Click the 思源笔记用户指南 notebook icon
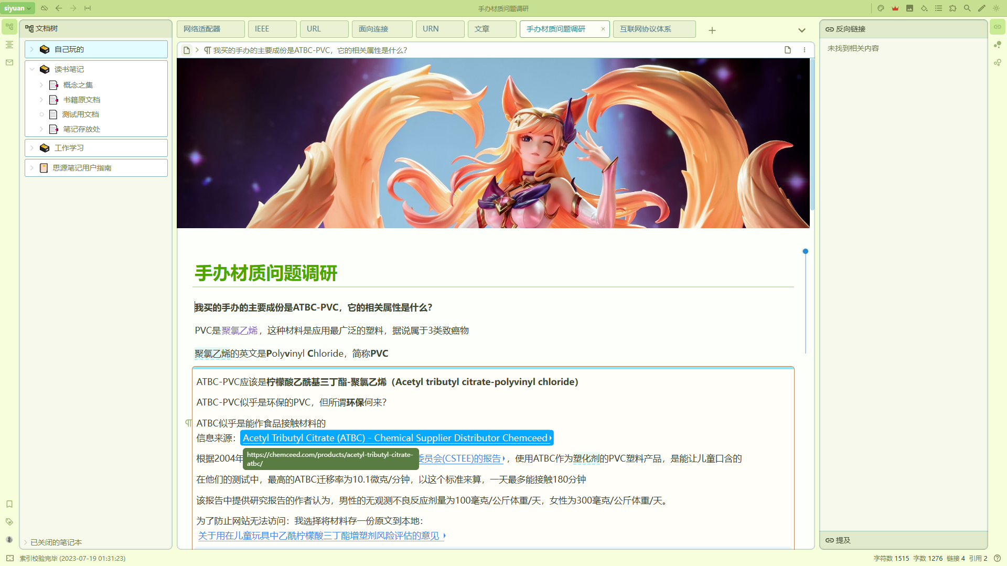The height and width of the screenshot is (566, 1007). coord(44,168)
